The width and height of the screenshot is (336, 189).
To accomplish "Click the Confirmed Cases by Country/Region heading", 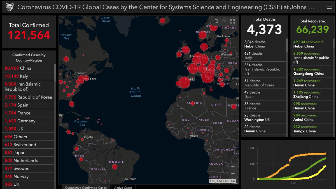I will [x=29, y=58].
